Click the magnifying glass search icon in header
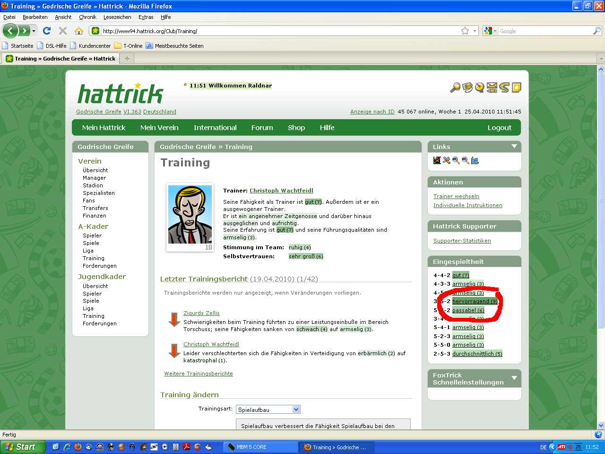 pyautogui.click(x=455, y=87)
